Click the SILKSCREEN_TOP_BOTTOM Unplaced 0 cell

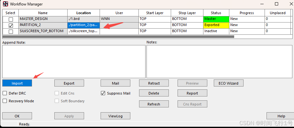point(278,32)
